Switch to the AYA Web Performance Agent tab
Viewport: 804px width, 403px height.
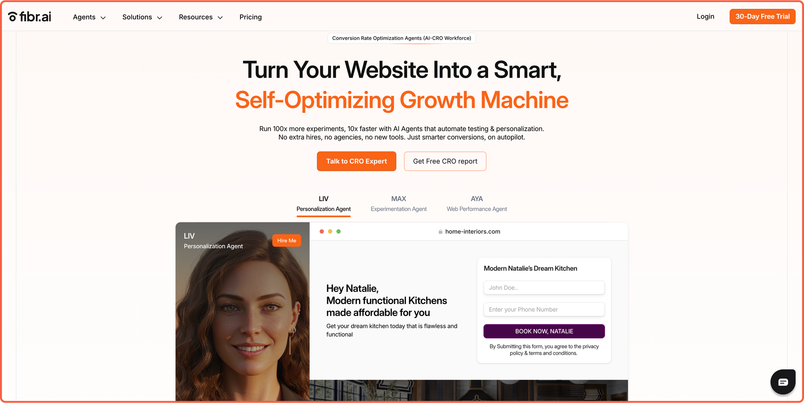coord(477,204)
